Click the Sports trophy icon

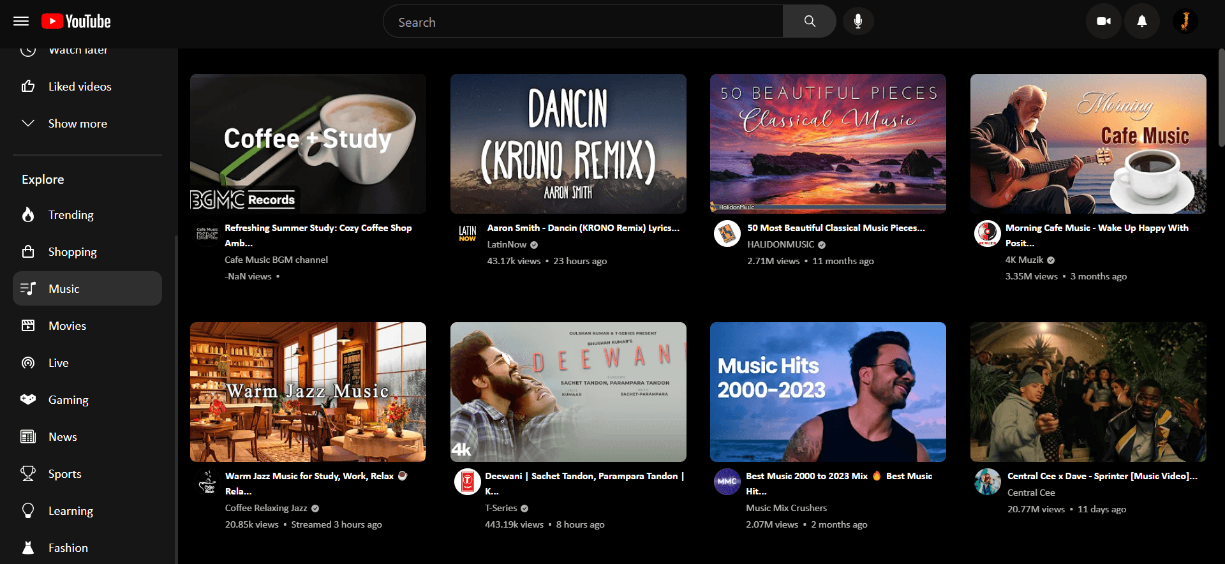(x=28, y=473)
